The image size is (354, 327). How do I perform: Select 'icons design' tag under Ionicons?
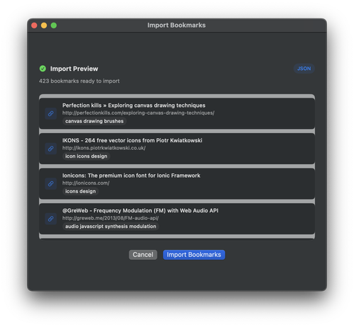80,191
